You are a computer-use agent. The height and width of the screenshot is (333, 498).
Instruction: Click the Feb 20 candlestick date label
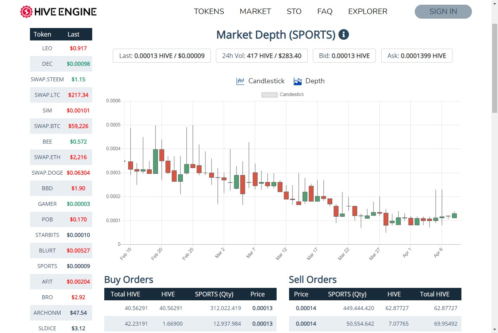pyautogui.click(x=156, y=254)
